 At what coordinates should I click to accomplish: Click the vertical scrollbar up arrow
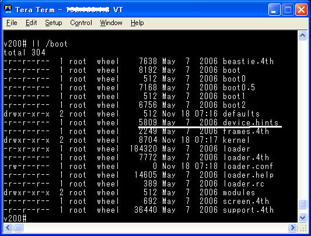(x=302, y=36)
